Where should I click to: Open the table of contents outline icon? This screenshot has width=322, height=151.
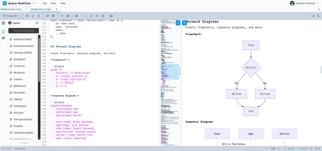(313, 16)
